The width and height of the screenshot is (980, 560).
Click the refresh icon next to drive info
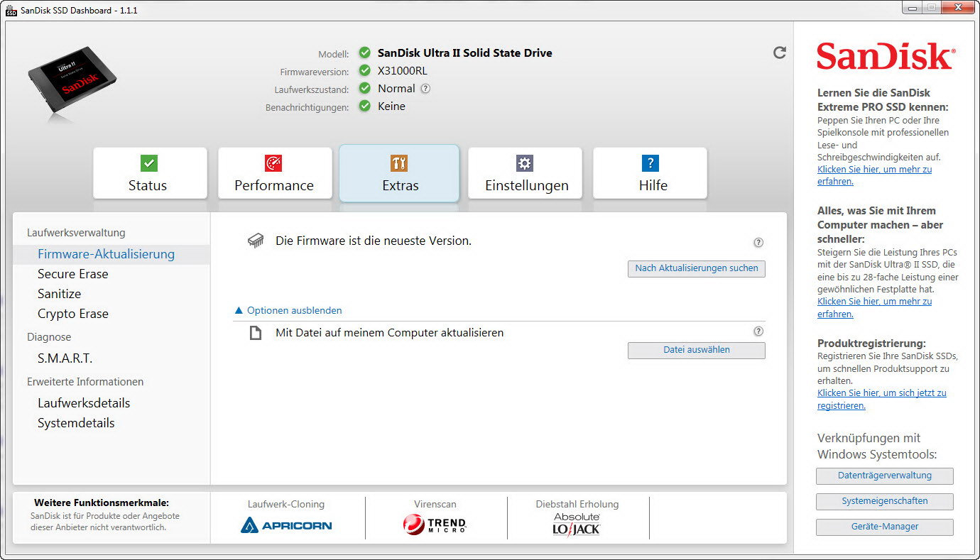tap(779, 53)
